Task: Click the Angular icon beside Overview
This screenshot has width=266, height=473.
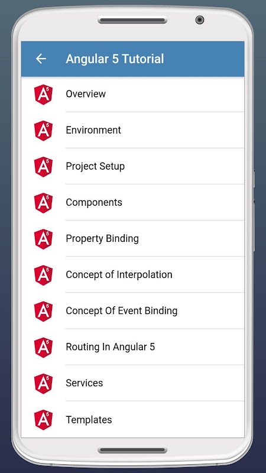Action: (43, 95)
